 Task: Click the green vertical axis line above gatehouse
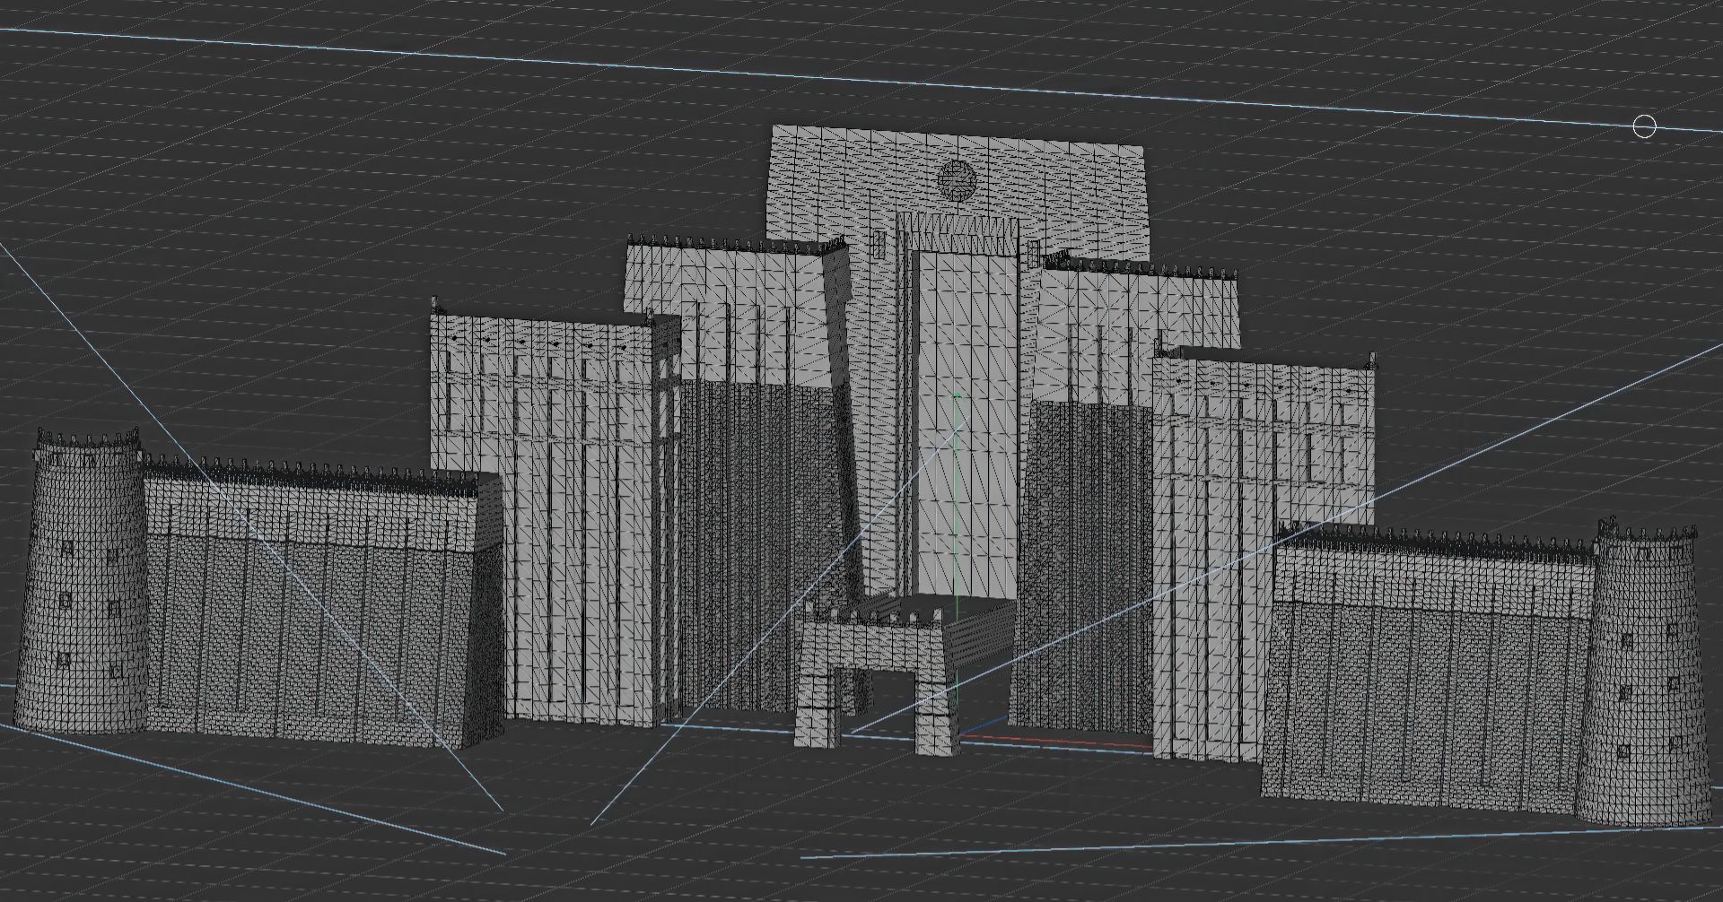tap(958, 502)
